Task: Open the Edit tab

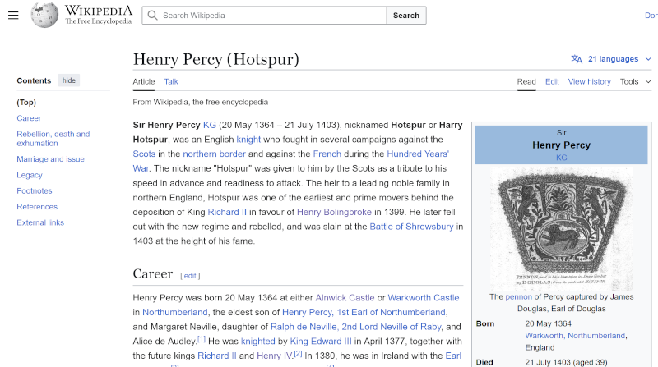Action: (552, 81)
